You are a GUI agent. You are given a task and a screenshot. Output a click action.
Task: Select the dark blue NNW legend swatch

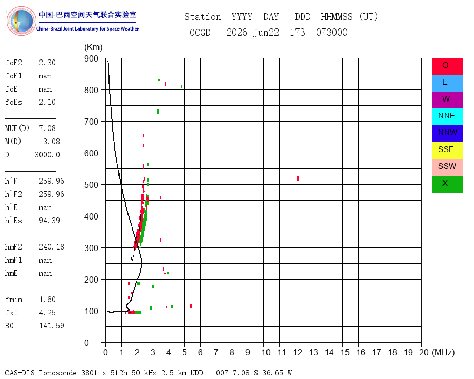[x=447, y=134]
